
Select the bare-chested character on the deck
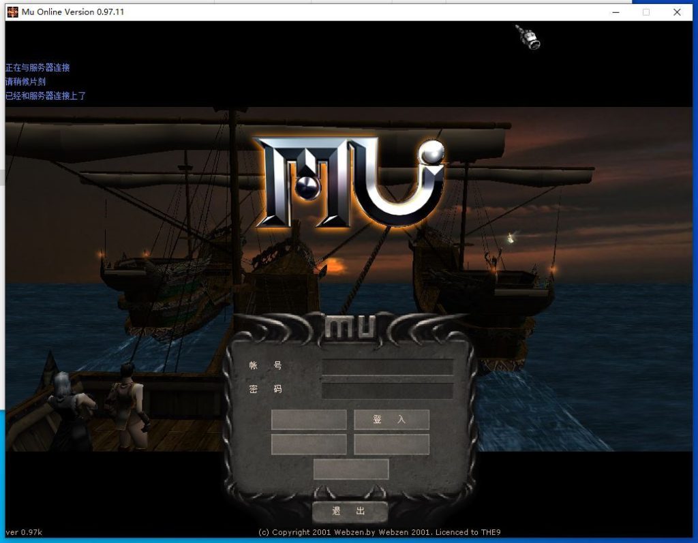pyautogui.click(x=127, y=405)
